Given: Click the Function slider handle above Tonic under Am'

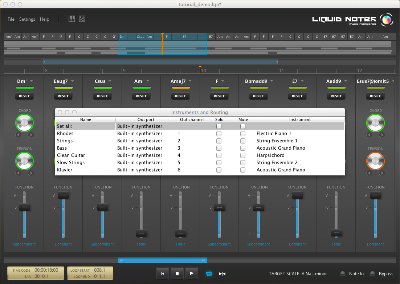Looking at the screenshot, I should tap(141, 233).
